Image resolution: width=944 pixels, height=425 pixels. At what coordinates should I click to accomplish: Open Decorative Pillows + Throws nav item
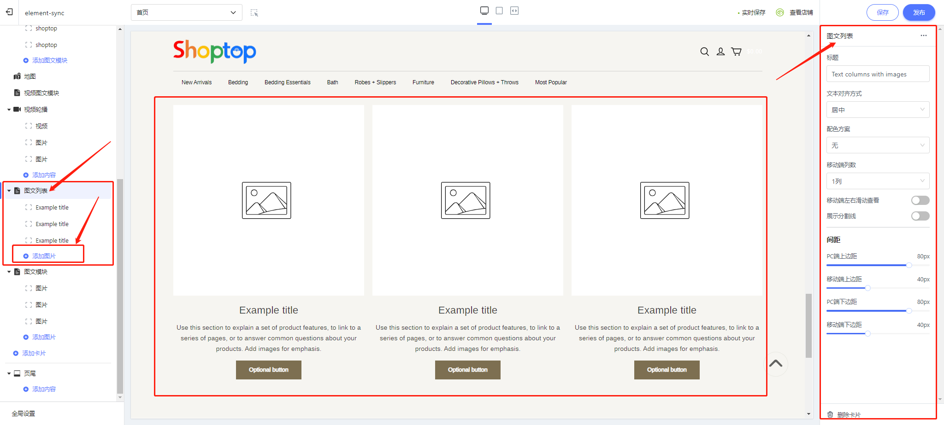point(484,82)
